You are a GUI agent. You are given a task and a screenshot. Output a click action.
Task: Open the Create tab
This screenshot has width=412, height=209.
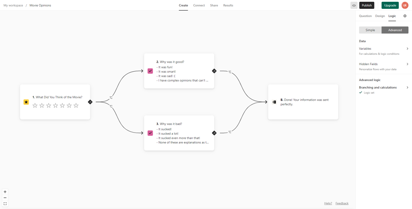point(183,5)
